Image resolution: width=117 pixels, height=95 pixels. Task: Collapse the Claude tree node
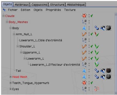(4, 16)
